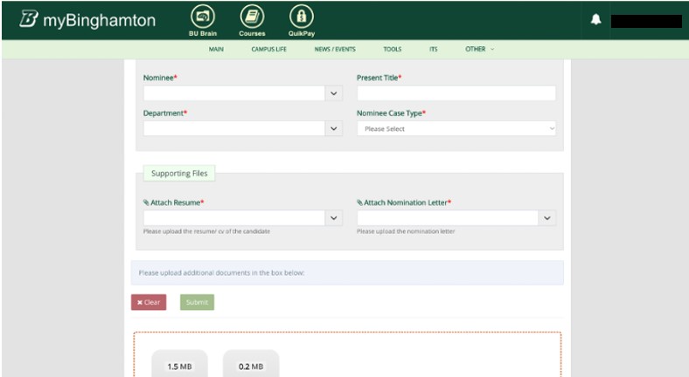Go to NEWS / EVENTS menu
Viewport: 689px width, 377px height.
335,50
